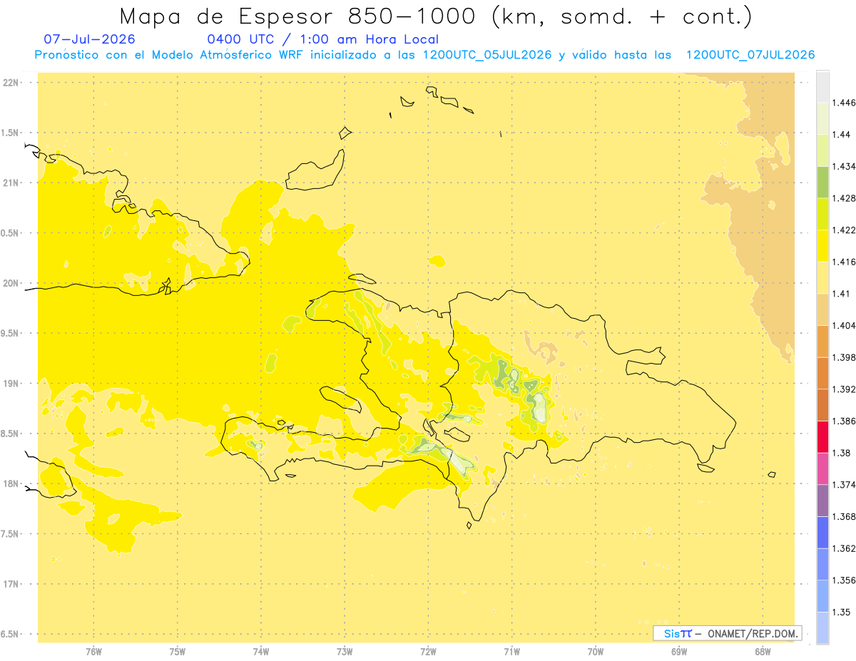Click the longitude label '71W'
The image size is (856, 661).
coord(511,652)
